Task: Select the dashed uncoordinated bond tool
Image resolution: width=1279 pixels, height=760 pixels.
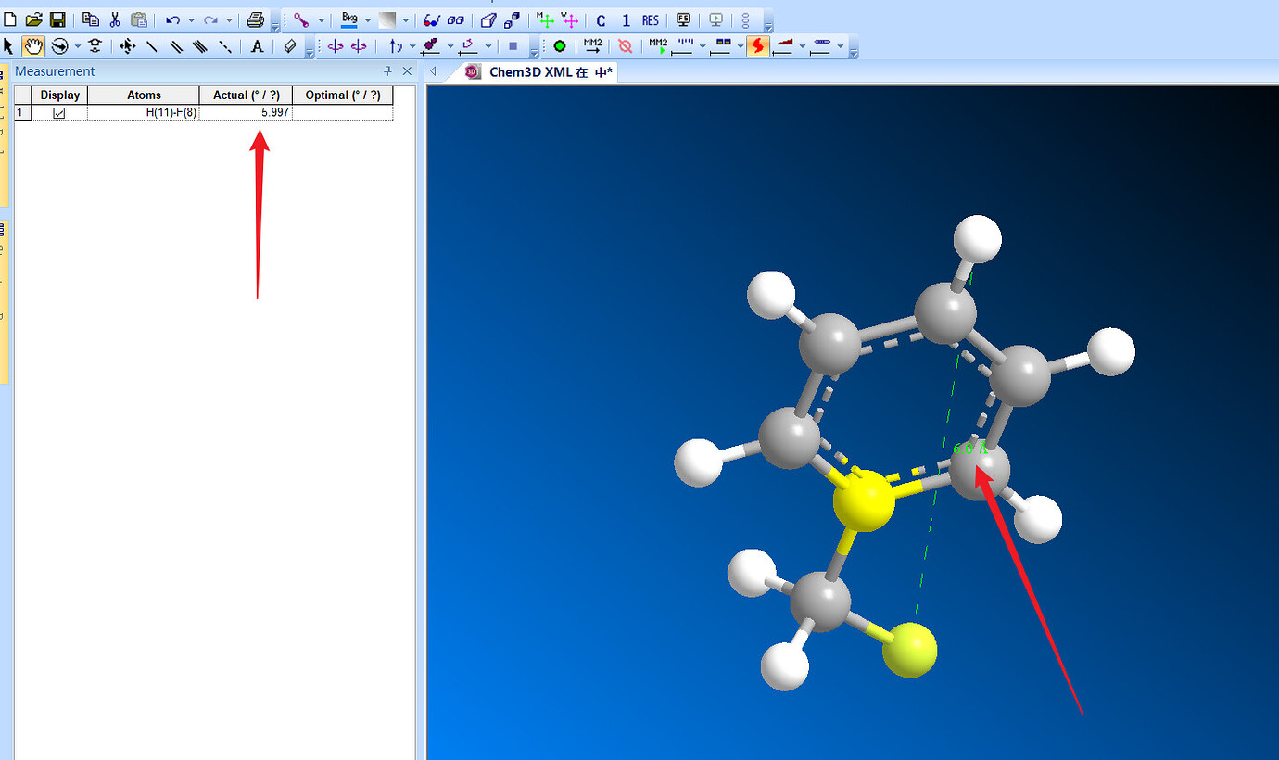Action: [224, 45]
